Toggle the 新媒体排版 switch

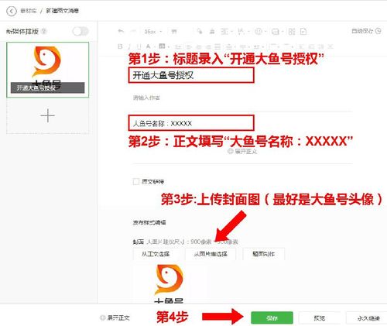coord(80,32)
